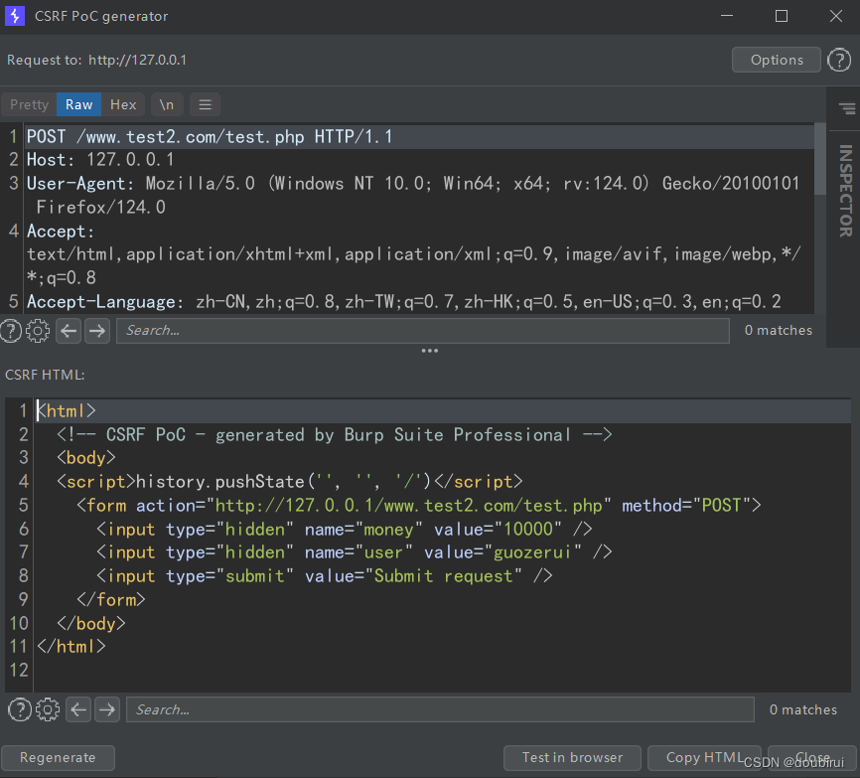Minimize the CSRF PoC generator window

[727, 16]
